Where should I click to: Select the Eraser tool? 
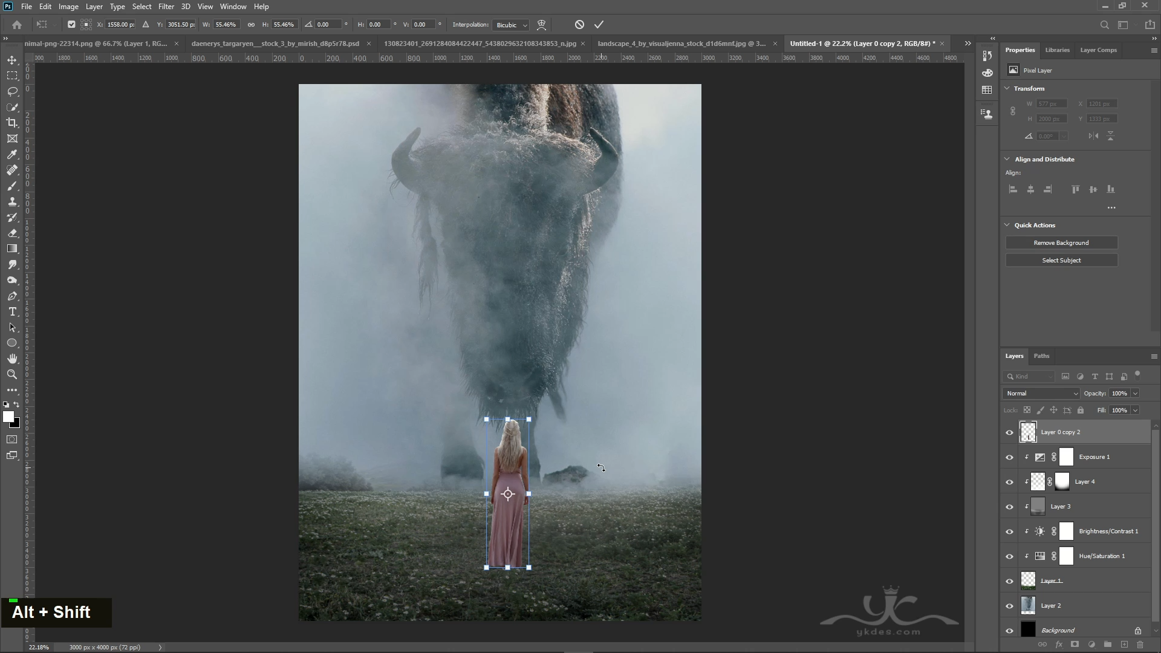click(x=12, y=233)
